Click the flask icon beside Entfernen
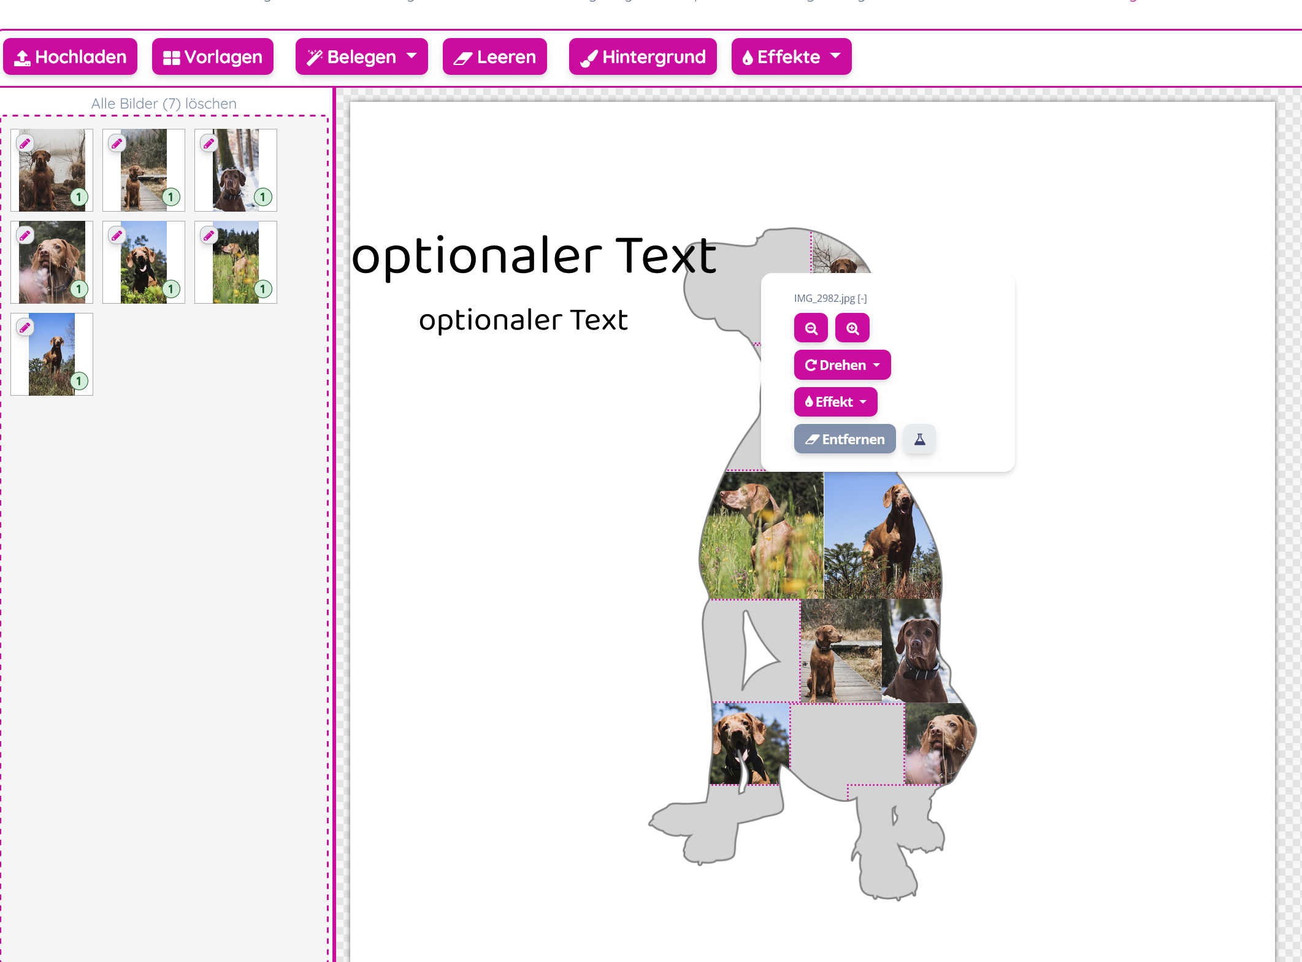The width and height of the screenshot is (1302, 962). coord(919,439)
